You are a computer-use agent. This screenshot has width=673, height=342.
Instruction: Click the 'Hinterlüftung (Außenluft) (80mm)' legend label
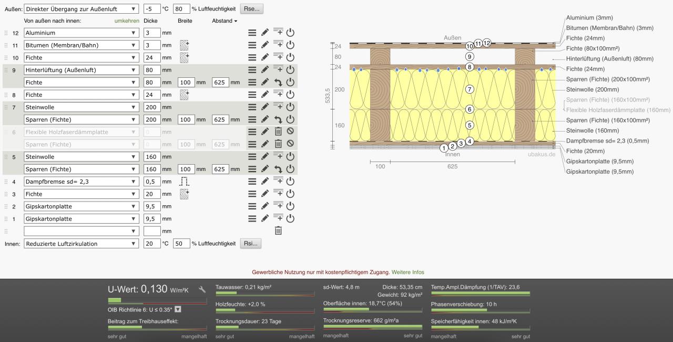pyautogui.click(x=610, y=58)
